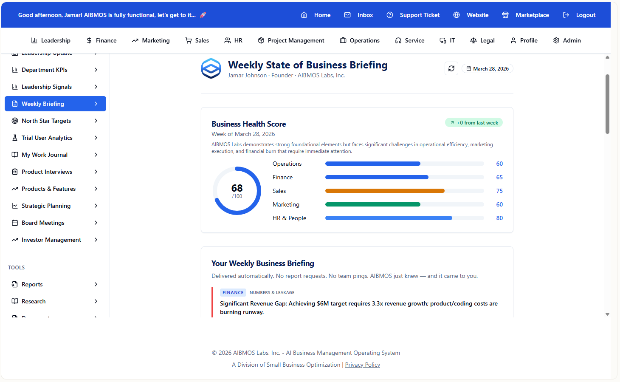This screenshot has width=620, height=382.
Task: Click the Service headset icon
Action: [398, 40]
